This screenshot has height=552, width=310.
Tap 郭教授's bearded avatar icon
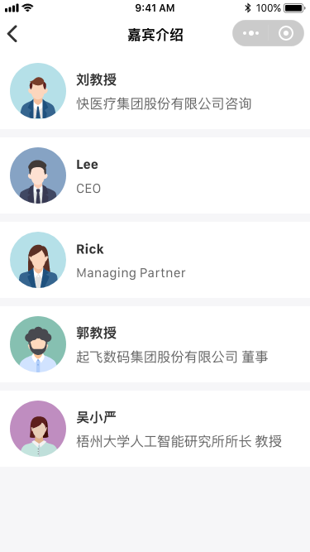click(38, 344)
